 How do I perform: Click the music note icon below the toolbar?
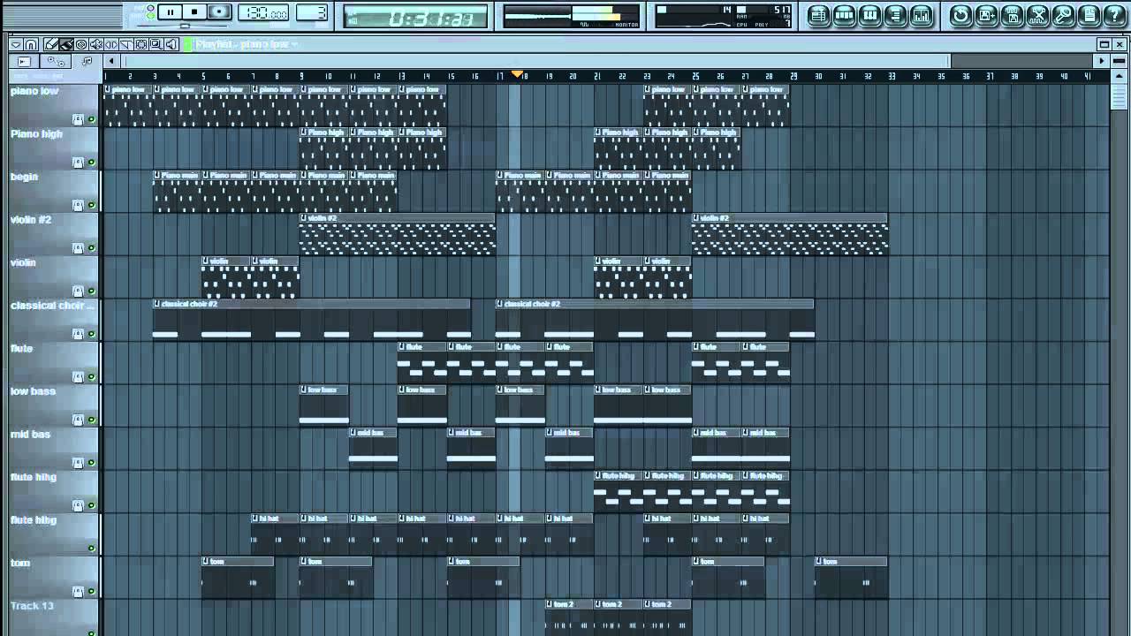coord(87,61)
